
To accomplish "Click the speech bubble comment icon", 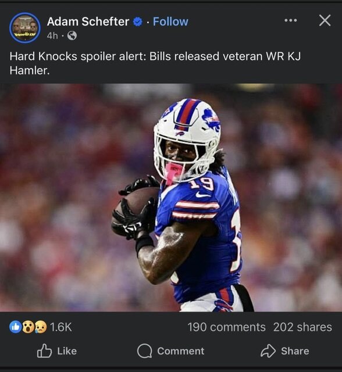I will 145,351.
